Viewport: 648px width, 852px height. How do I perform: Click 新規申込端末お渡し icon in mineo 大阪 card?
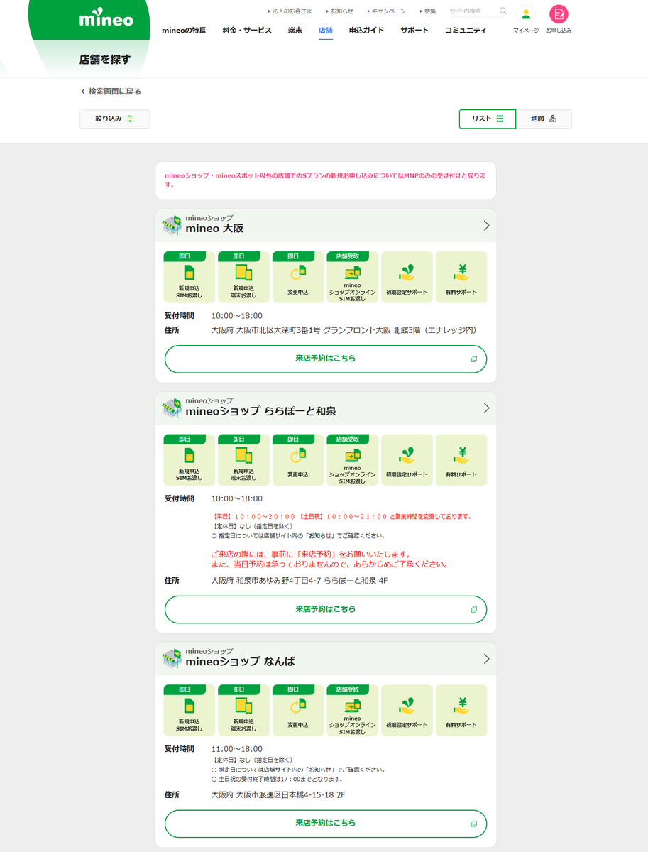[x=243, y=278]
